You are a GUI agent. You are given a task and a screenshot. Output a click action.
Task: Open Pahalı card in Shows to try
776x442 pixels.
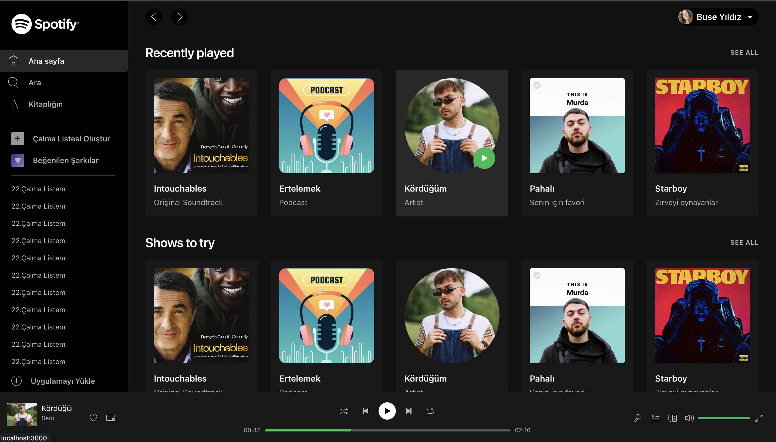(577, 325)
